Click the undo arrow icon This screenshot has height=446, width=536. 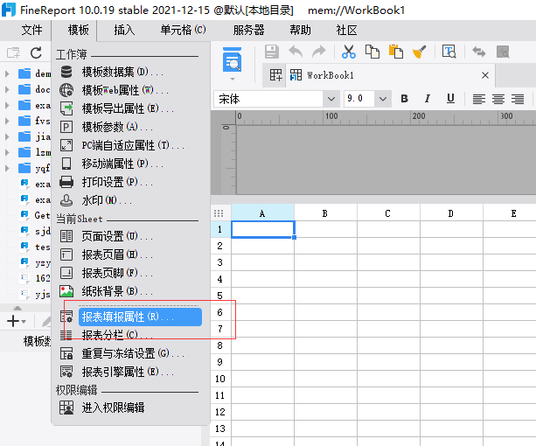click(x=296, y=52)
